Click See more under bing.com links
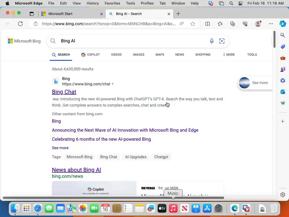 (60, 148)
